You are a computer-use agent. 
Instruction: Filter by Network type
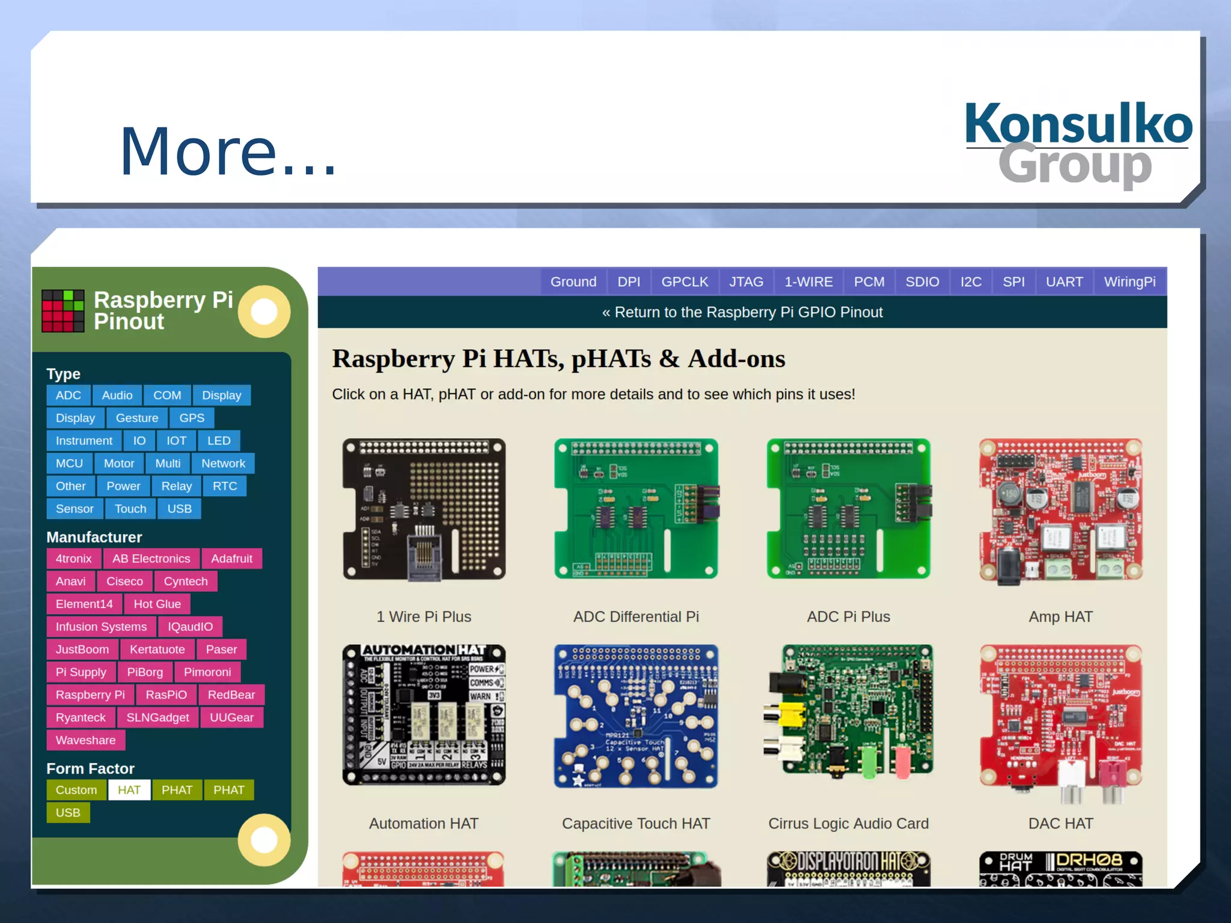coord(224,464)
